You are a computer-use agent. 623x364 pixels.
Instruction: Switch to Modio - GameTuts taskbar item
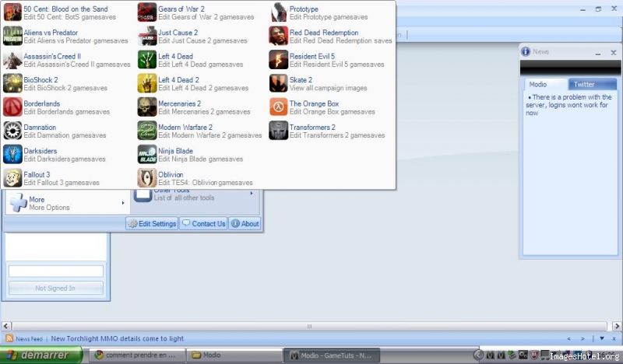tap(332, 355)
